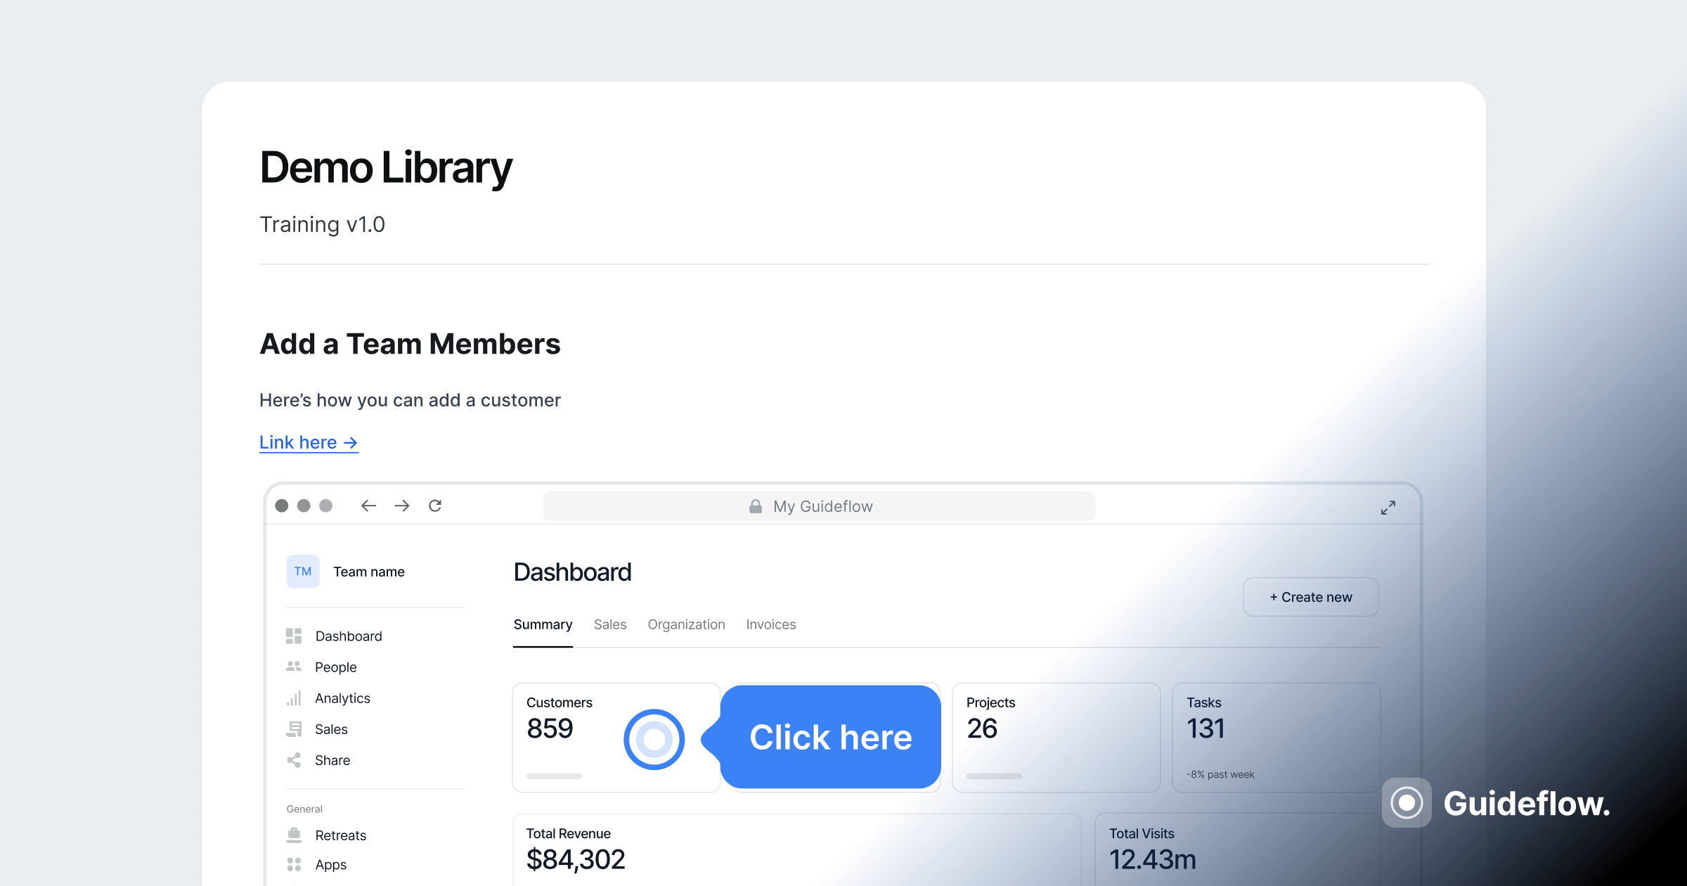The image size is (1687, 886).
Task: Follow the 'Link here' hyperlink
Action: tap(309, 442)
